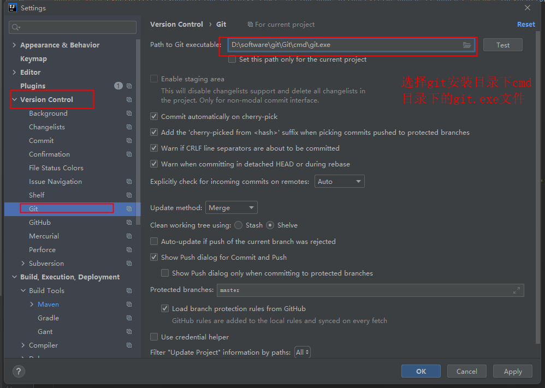Click the Apply button
Screen dimensions: 545x388
point(513,371)
